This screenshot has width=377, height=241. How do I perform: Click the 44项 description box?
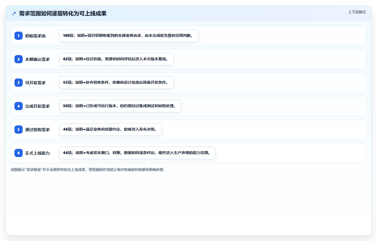click(137, 153)
